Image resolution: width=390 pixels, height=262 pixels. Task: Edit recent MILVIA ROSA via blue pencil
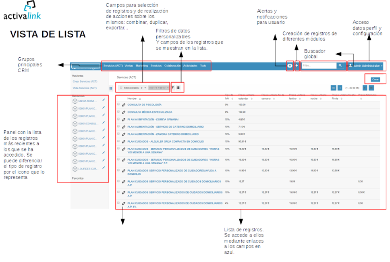point(104,100)
